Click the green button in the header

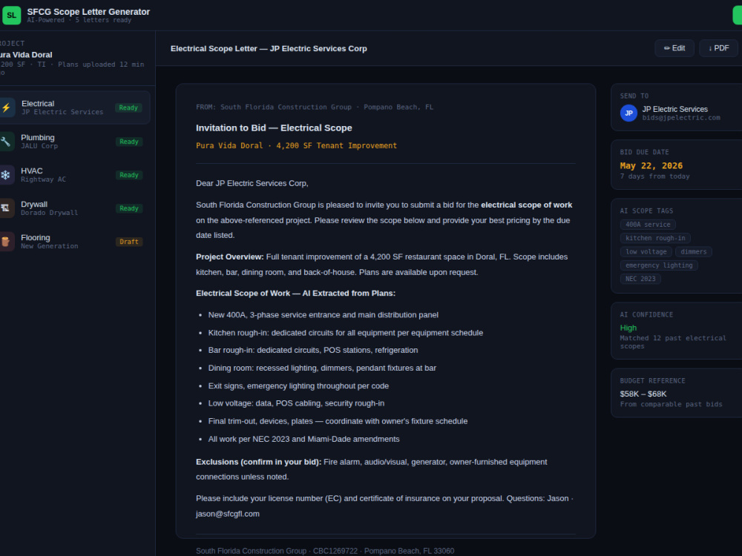coord(738,15)
